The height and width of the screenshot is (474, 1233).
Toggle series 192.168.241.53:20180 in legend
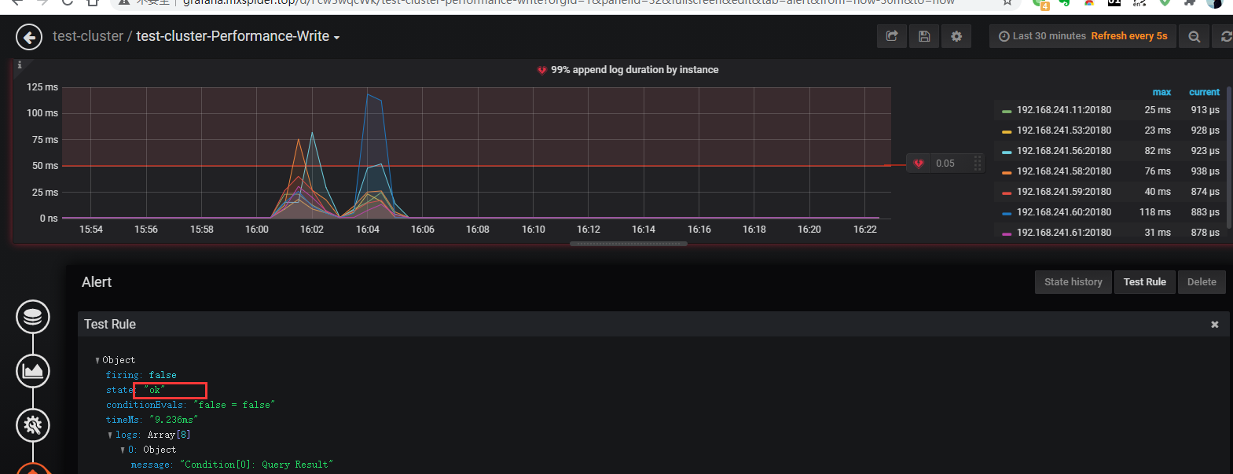click(x=1063, y=130)
